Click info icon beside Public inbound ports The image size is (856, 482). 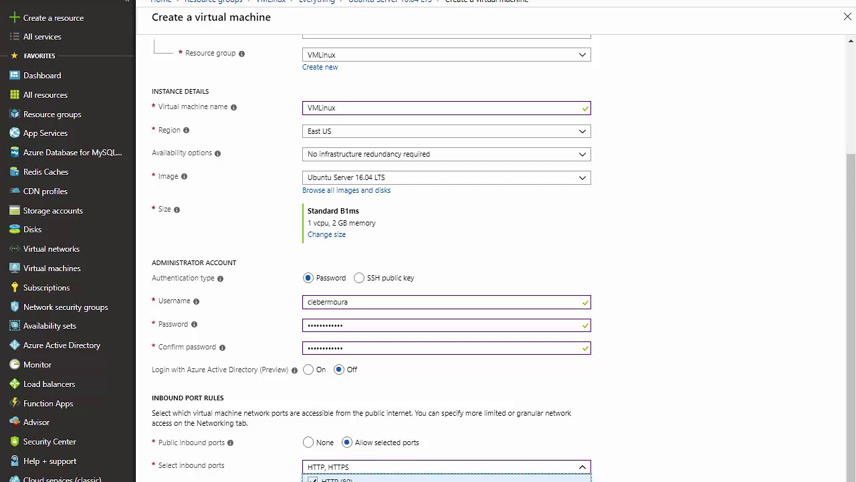230,443
